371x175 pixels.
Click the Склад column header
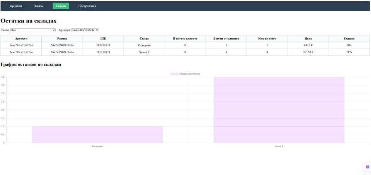(x=144, y=39)
